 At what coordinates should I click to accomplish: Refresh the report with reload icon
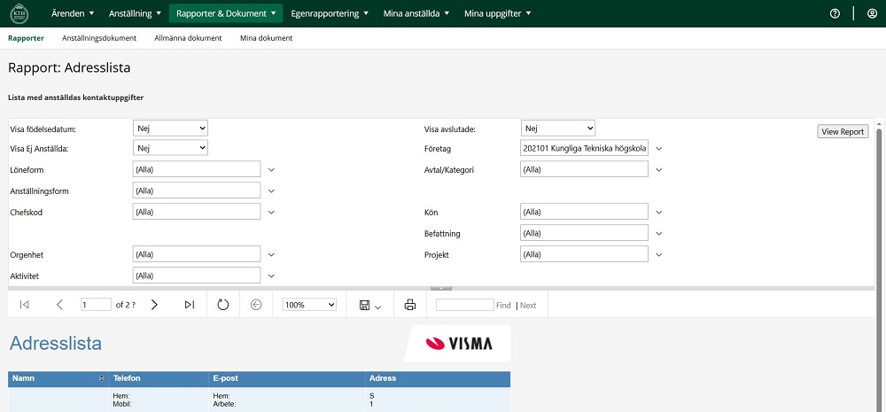[x=223, y=305]
